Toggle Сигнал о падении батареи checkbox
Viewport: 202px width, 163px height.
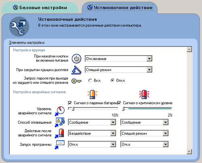tap(70, 103)
